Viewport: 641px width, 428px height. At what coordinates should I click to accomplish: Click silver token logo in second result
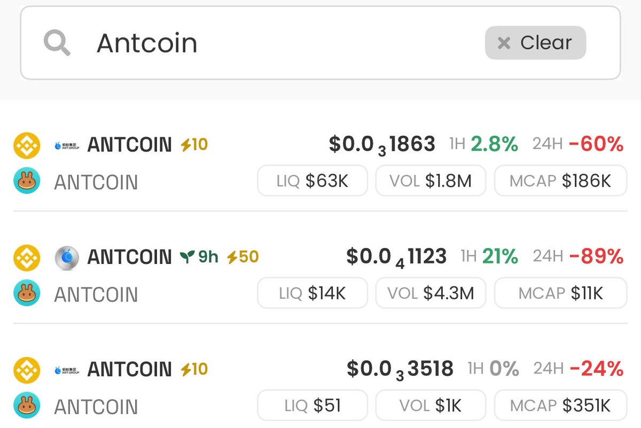point(67,257)
